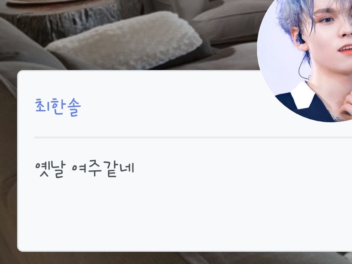Select the word 옛날 in the dialogue
This screenshot has height=264, width=352.
[50, 169]
